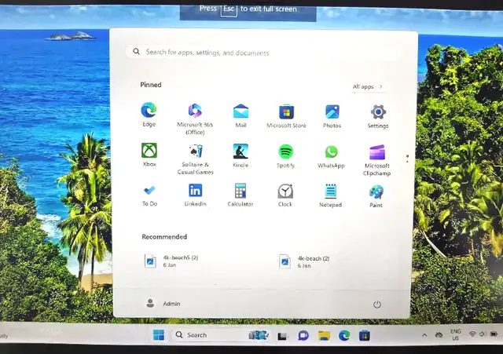This screenshot has width=503, height=354.
Task: Open the Mail app
Action: tap(240, 115)
